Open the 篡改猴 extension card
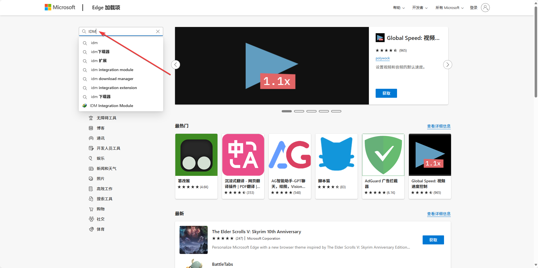The width and height of the screenshot is (538, 268). point(196,166)
